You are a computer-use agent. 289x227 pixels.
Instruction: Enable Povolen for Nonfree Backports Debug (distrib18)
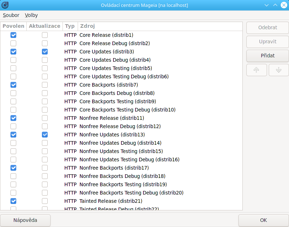[x=13, y=176]
